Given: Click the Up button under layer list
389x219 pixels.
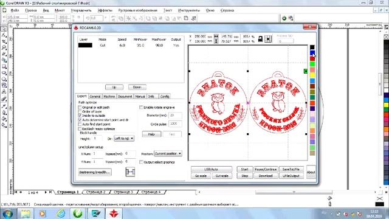Looking at the screenshot, I should click(x=114, y=87).
